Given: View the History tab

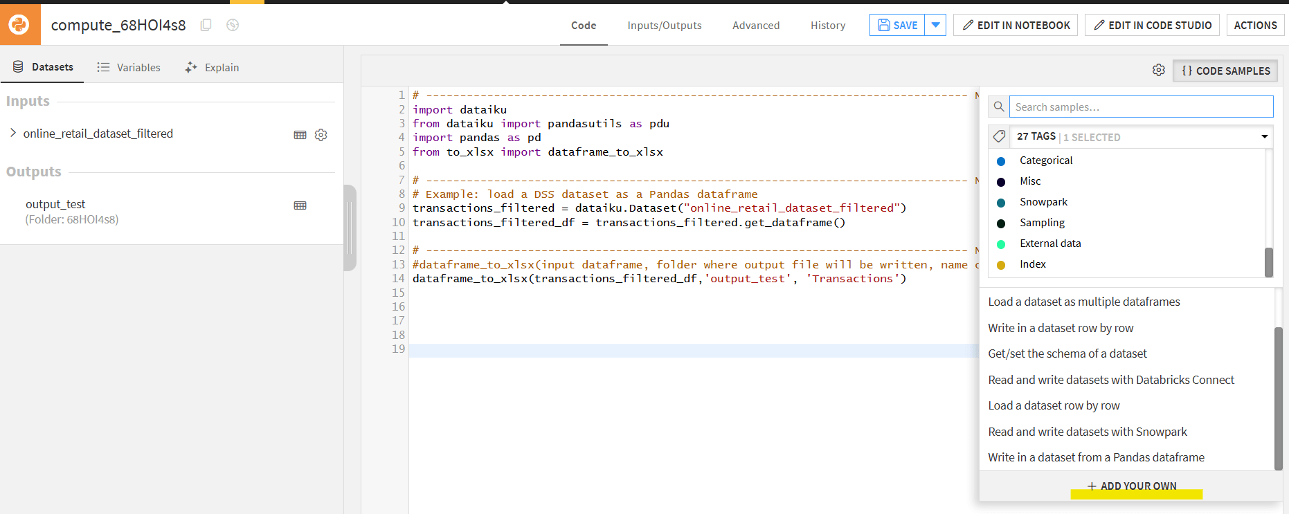Looking at the screenshot, I should tap(828, 26).
